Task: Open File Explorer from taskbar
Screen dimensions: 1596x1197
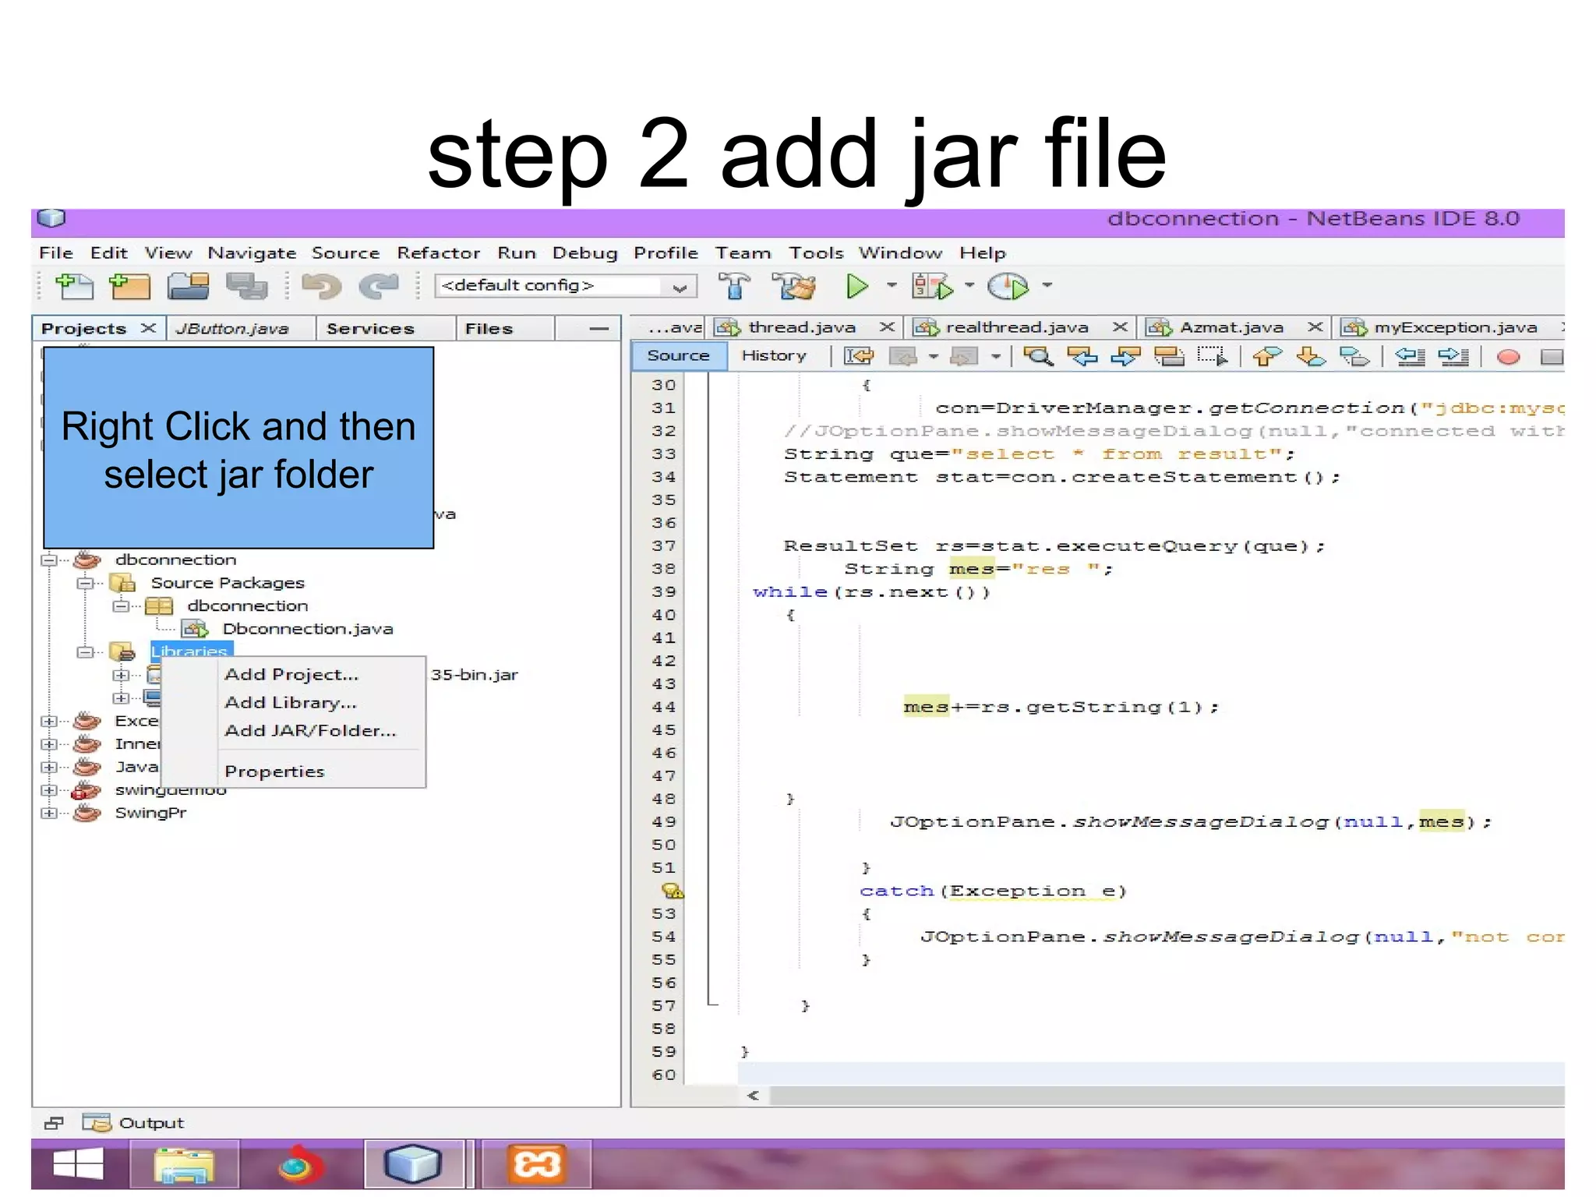Action: [x=184, y=1165]
